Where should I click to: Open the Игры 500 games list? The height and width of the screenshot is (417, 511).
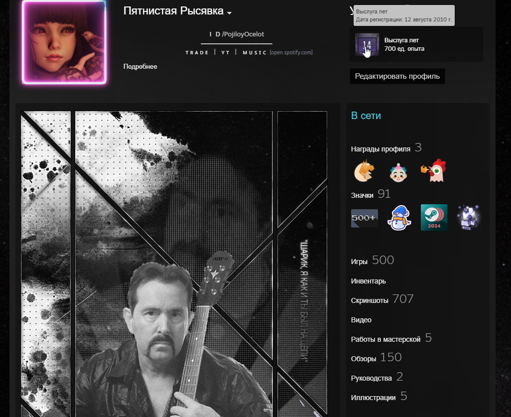pos(373,261)
